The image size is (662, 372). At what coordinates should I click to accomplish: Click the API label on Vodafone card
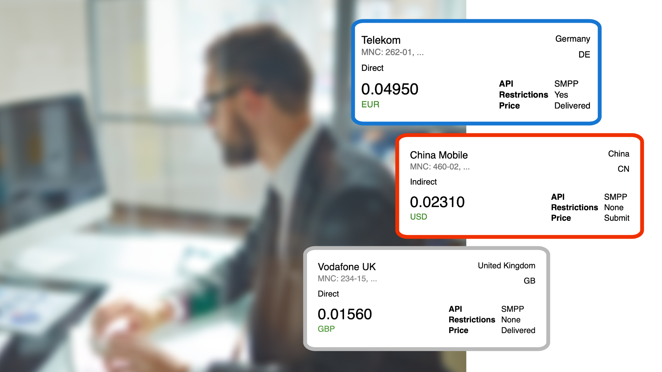click(x=455, y=309)
